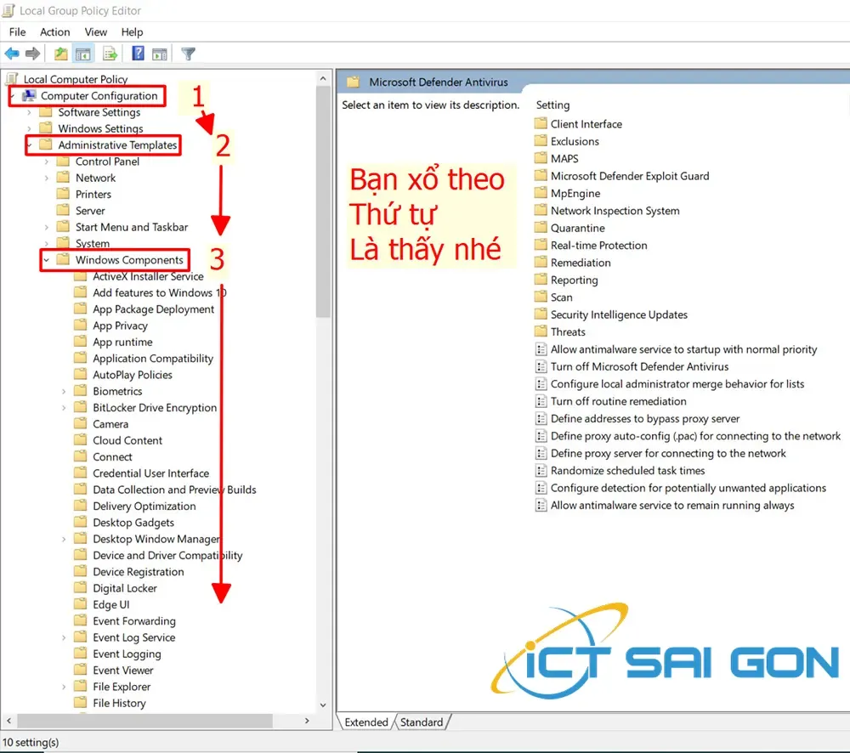Select Randomize scheduled task times setting
850x753 pixels.
point(626,470)
